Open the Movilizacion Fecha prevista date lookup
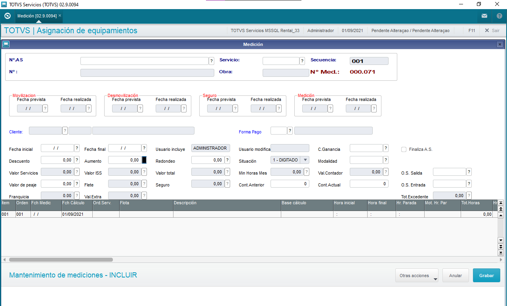 [x=45, y=108]
